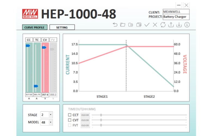This screenshot has width=204, height=136.
Task: Click the HEP-1000-48 title text
Action: coord(79,14)
